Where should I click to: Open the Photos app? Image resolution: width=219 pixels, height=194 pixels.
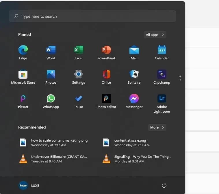click(51, 77)
